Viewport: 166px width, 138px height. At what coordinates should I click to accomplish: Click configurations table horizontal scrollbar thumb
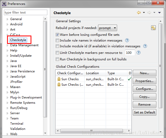(x=91, y=131)
